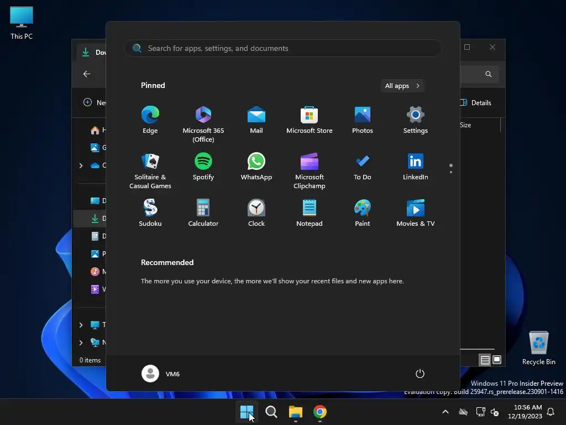Show hidden system tray icons
566x425 pixels.
pos(446,412)
